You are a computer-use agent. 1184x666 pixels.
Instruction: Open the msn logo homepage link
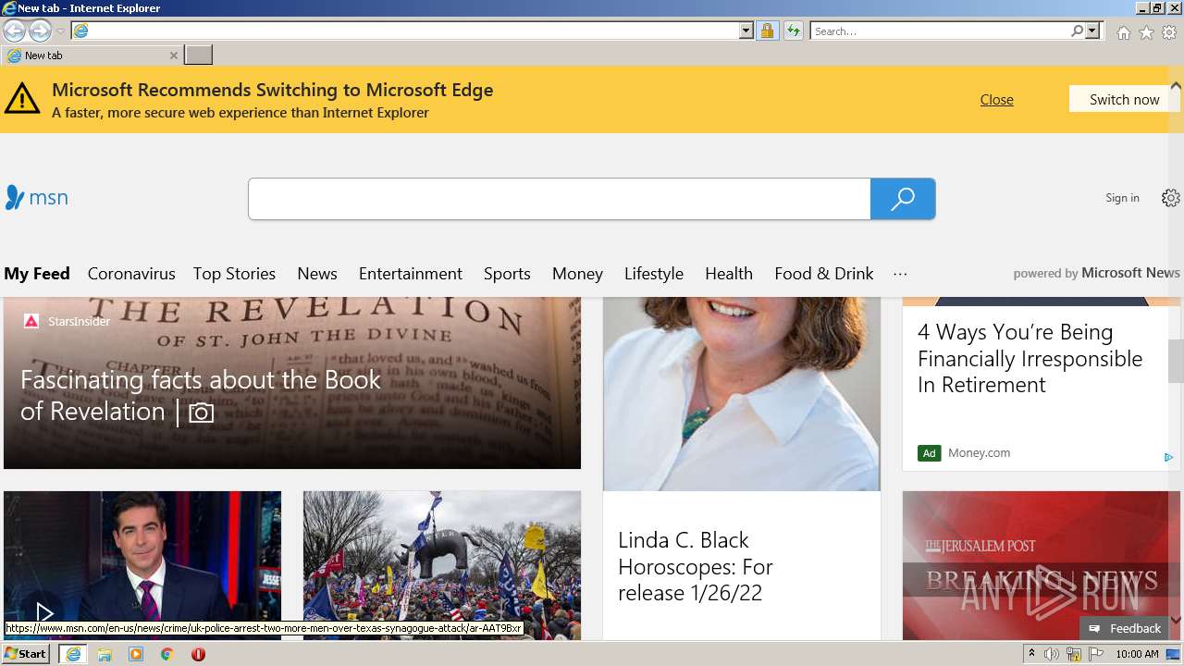click(37, 197)
